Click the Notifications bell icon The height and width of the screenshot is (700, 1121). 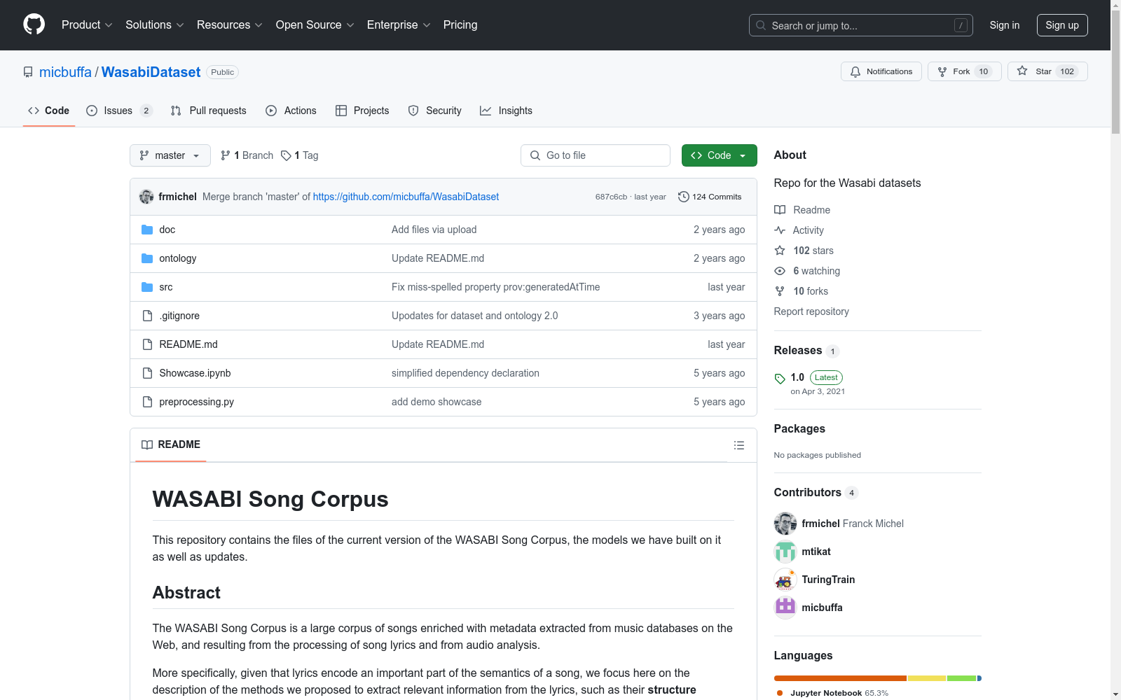pyautogui.click(x=855, y=71)
